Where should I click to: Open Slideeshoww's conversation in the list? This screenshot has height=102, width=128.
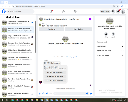coord(17,51)
